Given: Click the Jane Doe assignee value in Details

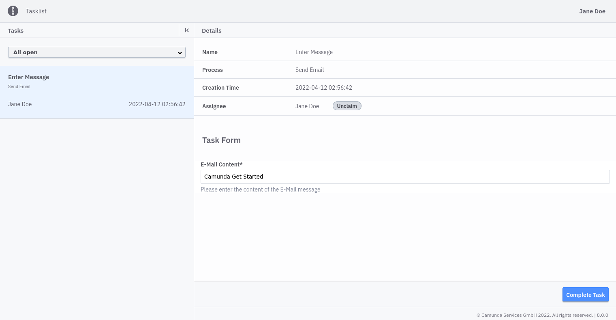Looking at the screenshot, I should (x=307, y=106).
